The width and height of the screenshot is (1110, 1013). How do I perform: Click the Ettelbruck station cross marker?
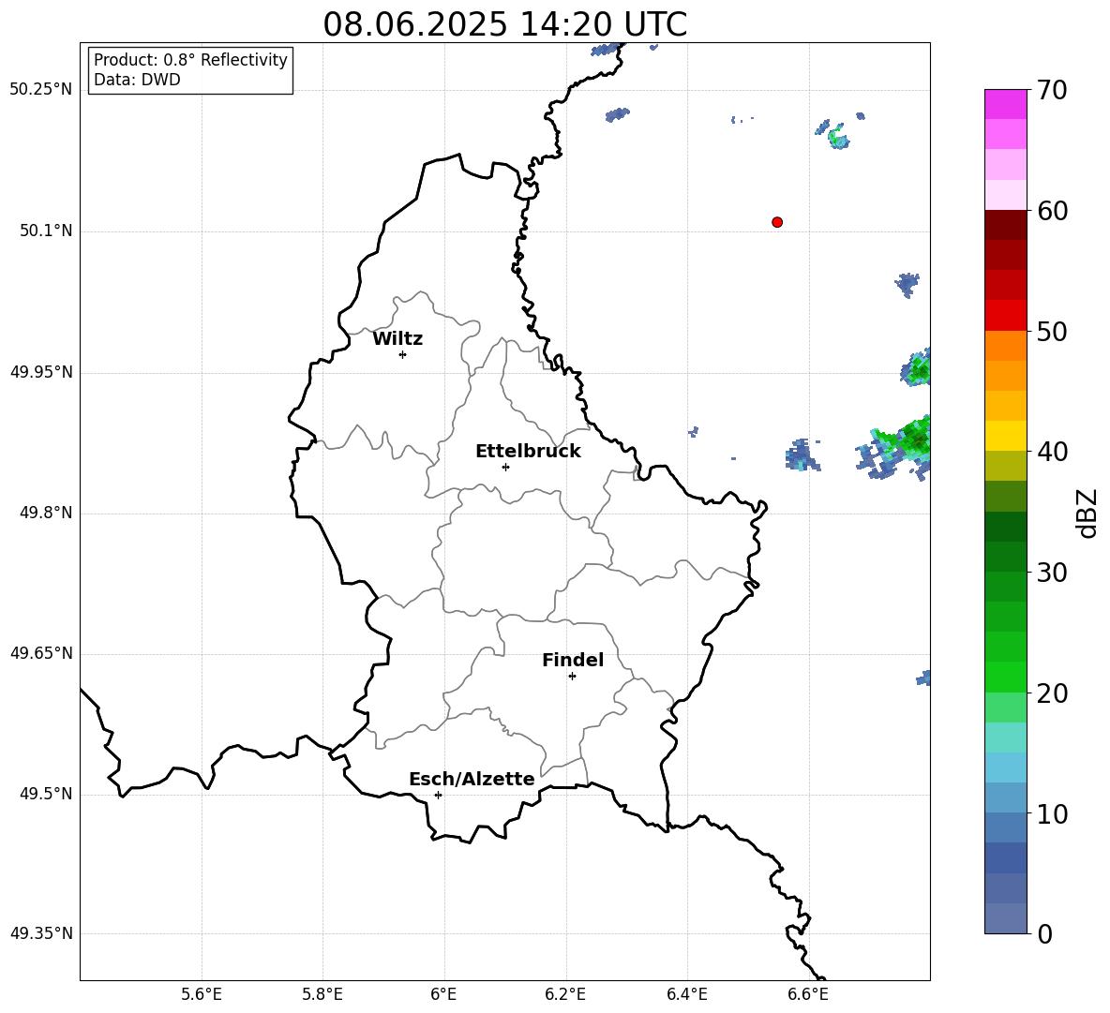click(505, 467)
